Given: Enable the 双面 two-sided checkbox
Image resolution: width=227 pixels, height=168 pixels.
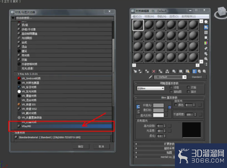Looking at the screenshot, I should (188, 87).
